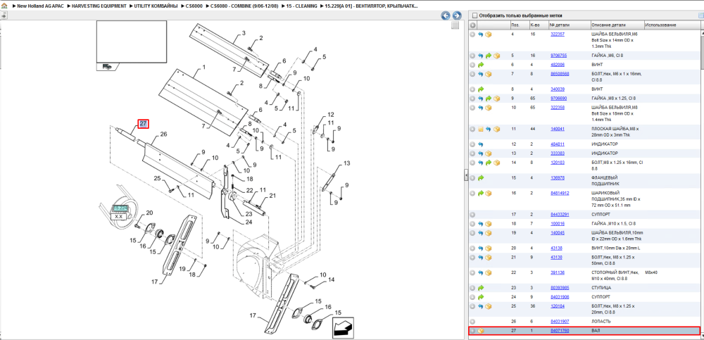This screenshot has height=340, width=704.
Task: Click the small square icon at diagram top-right
Action: pyautogui.click(x=455, y=25)
